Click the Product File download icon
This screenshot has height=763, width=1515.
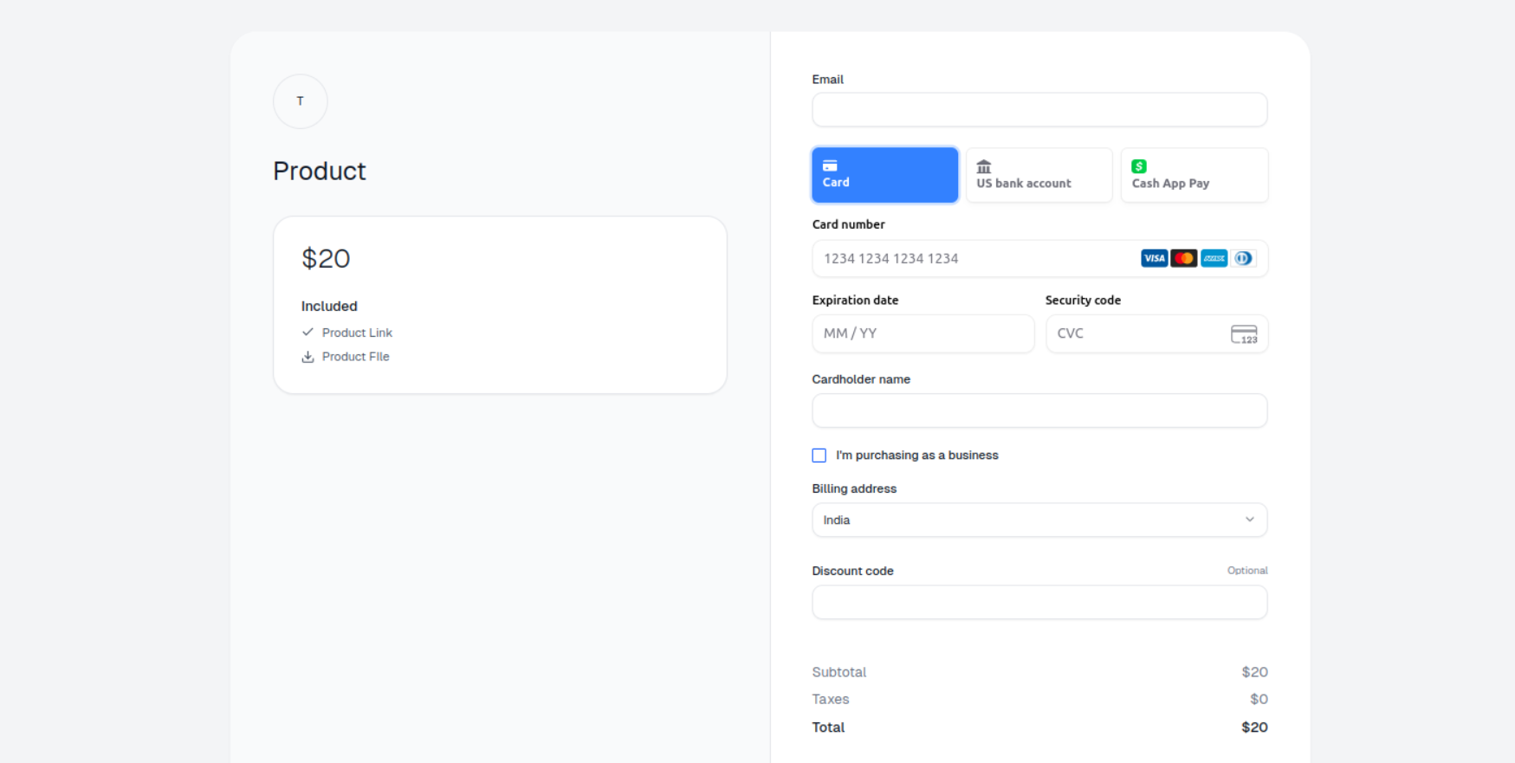click(x=308, y=357)
